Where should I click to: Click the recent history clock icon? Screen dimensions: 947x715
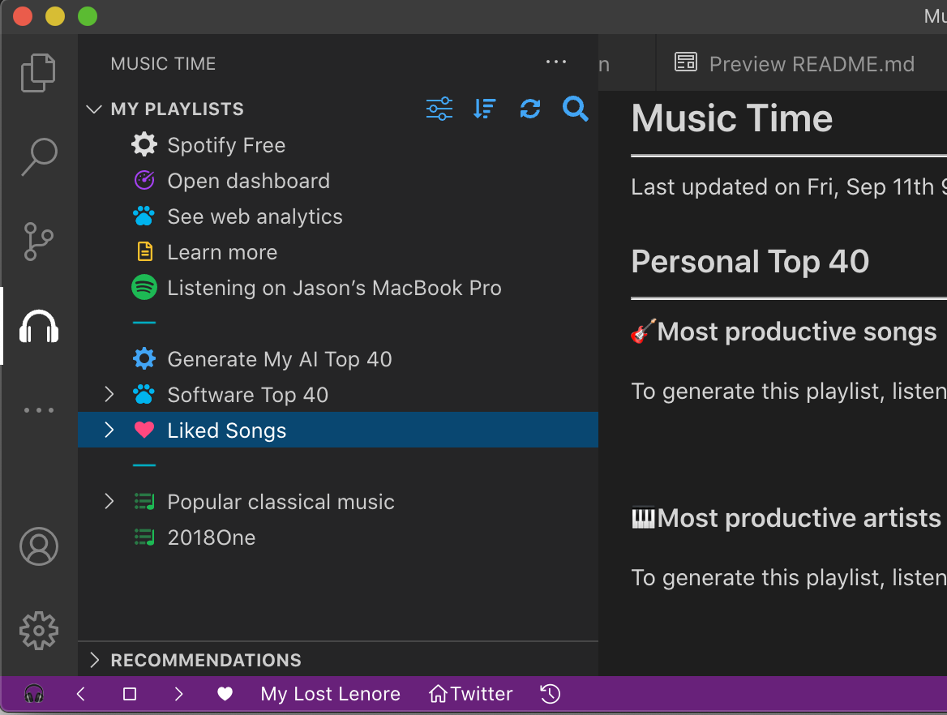coord(551,694)
